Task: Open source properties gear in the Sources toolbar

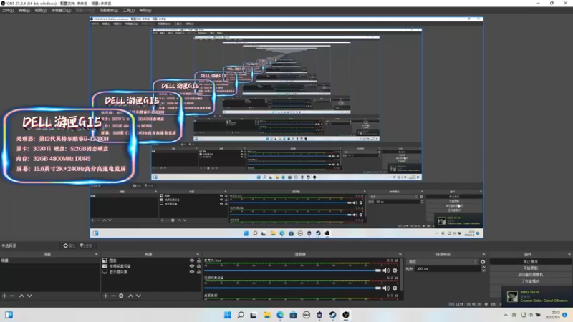Action: (121, 296)
